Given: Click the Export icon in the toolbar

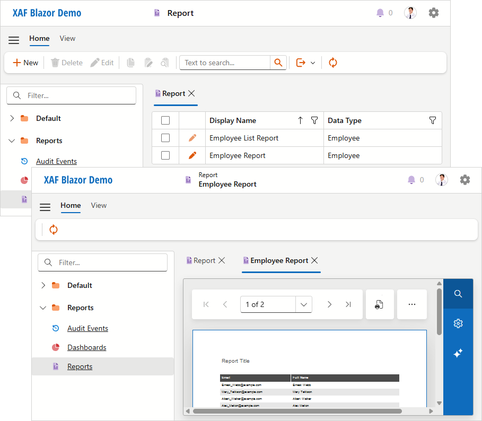Looking at the screenshot, I should point(301,63).
